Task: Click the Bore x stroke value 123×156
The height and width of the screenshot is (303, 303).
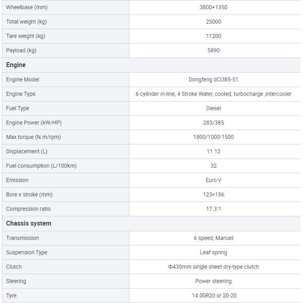Action: tap(214, 194)
